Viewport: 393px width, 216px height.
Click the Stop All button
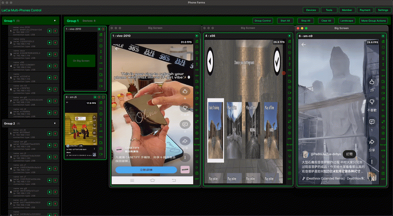coord(306,21)
